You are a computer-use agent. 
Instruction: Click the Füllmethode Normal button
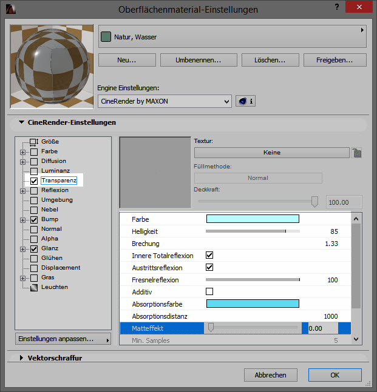click(258, 178)
